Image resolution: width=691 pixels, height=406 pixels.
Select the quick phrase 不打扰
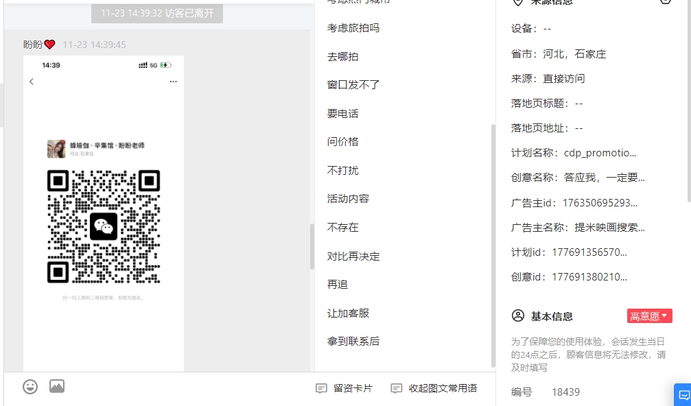point(342,170)
